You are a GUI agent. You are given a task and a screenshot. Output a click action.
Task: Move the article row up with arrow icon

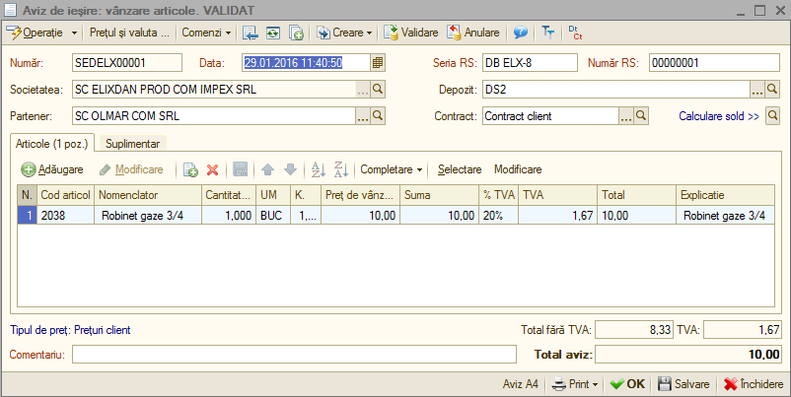click(x=268, y=169)
